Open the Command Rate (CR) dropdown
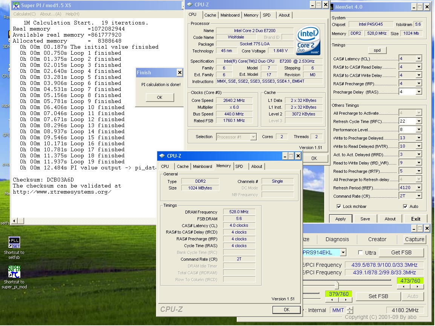This screenshot has height=326, width=435. [419, 196]
